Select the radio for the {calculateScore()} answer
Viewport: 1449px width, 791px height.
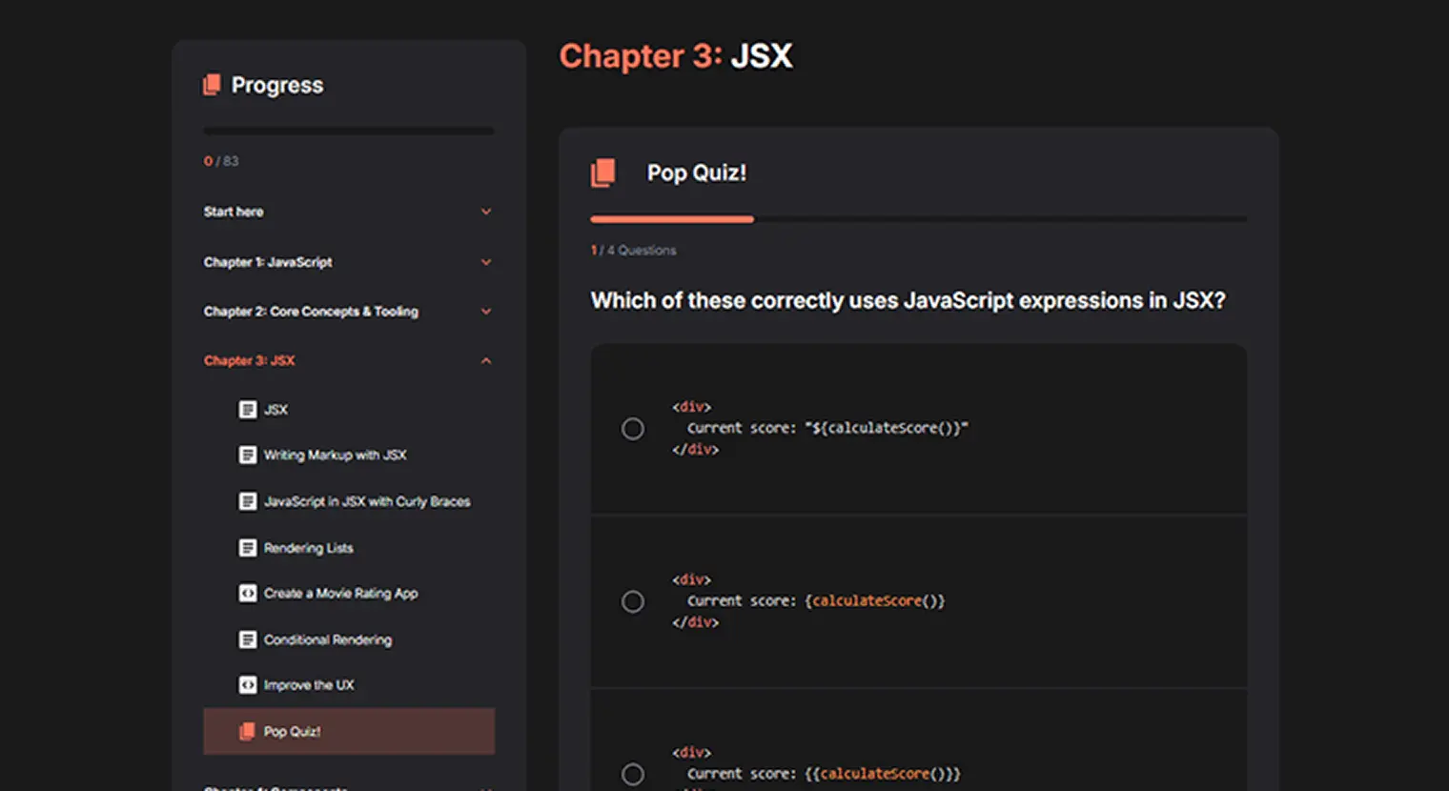tap(633, 601)
